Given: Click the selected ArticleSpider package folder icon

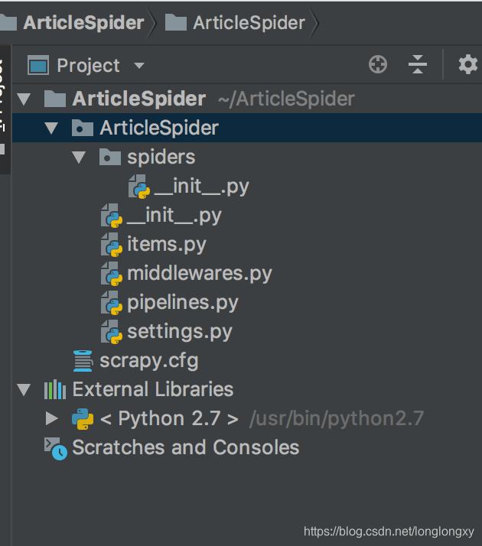Looking at the screenshot, I should coord(83,128).
